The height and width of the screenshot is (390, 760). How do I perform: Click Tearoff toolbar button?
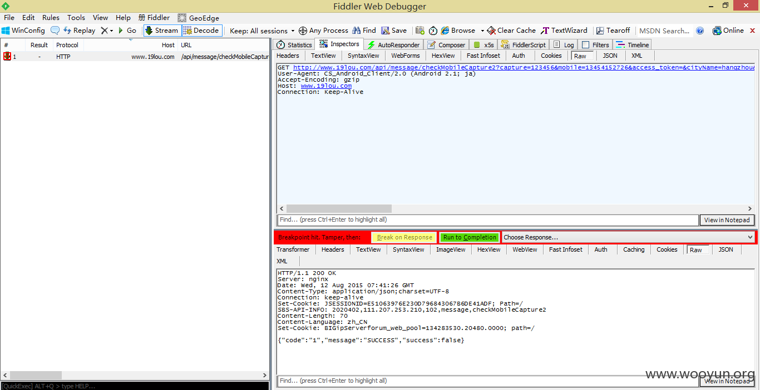(613, 31)
